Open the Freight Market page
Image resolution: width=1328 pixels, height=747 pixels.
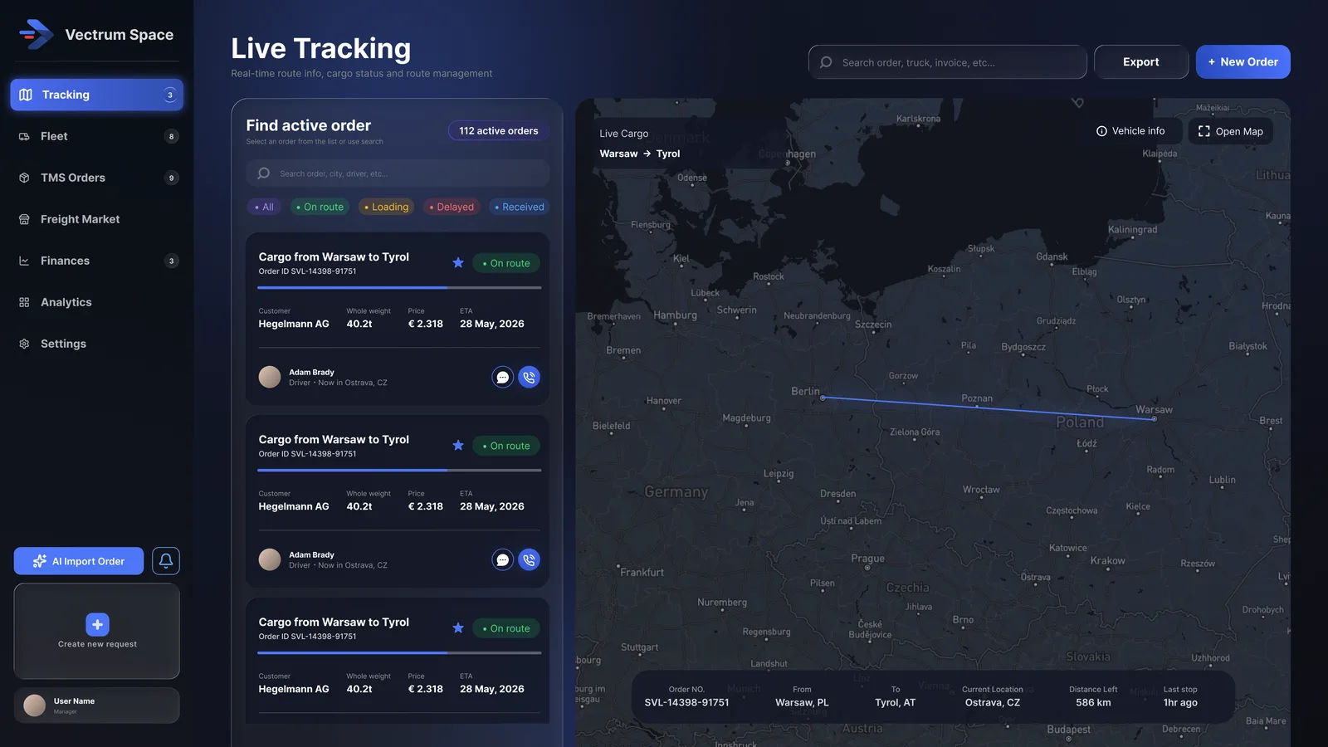96,219
